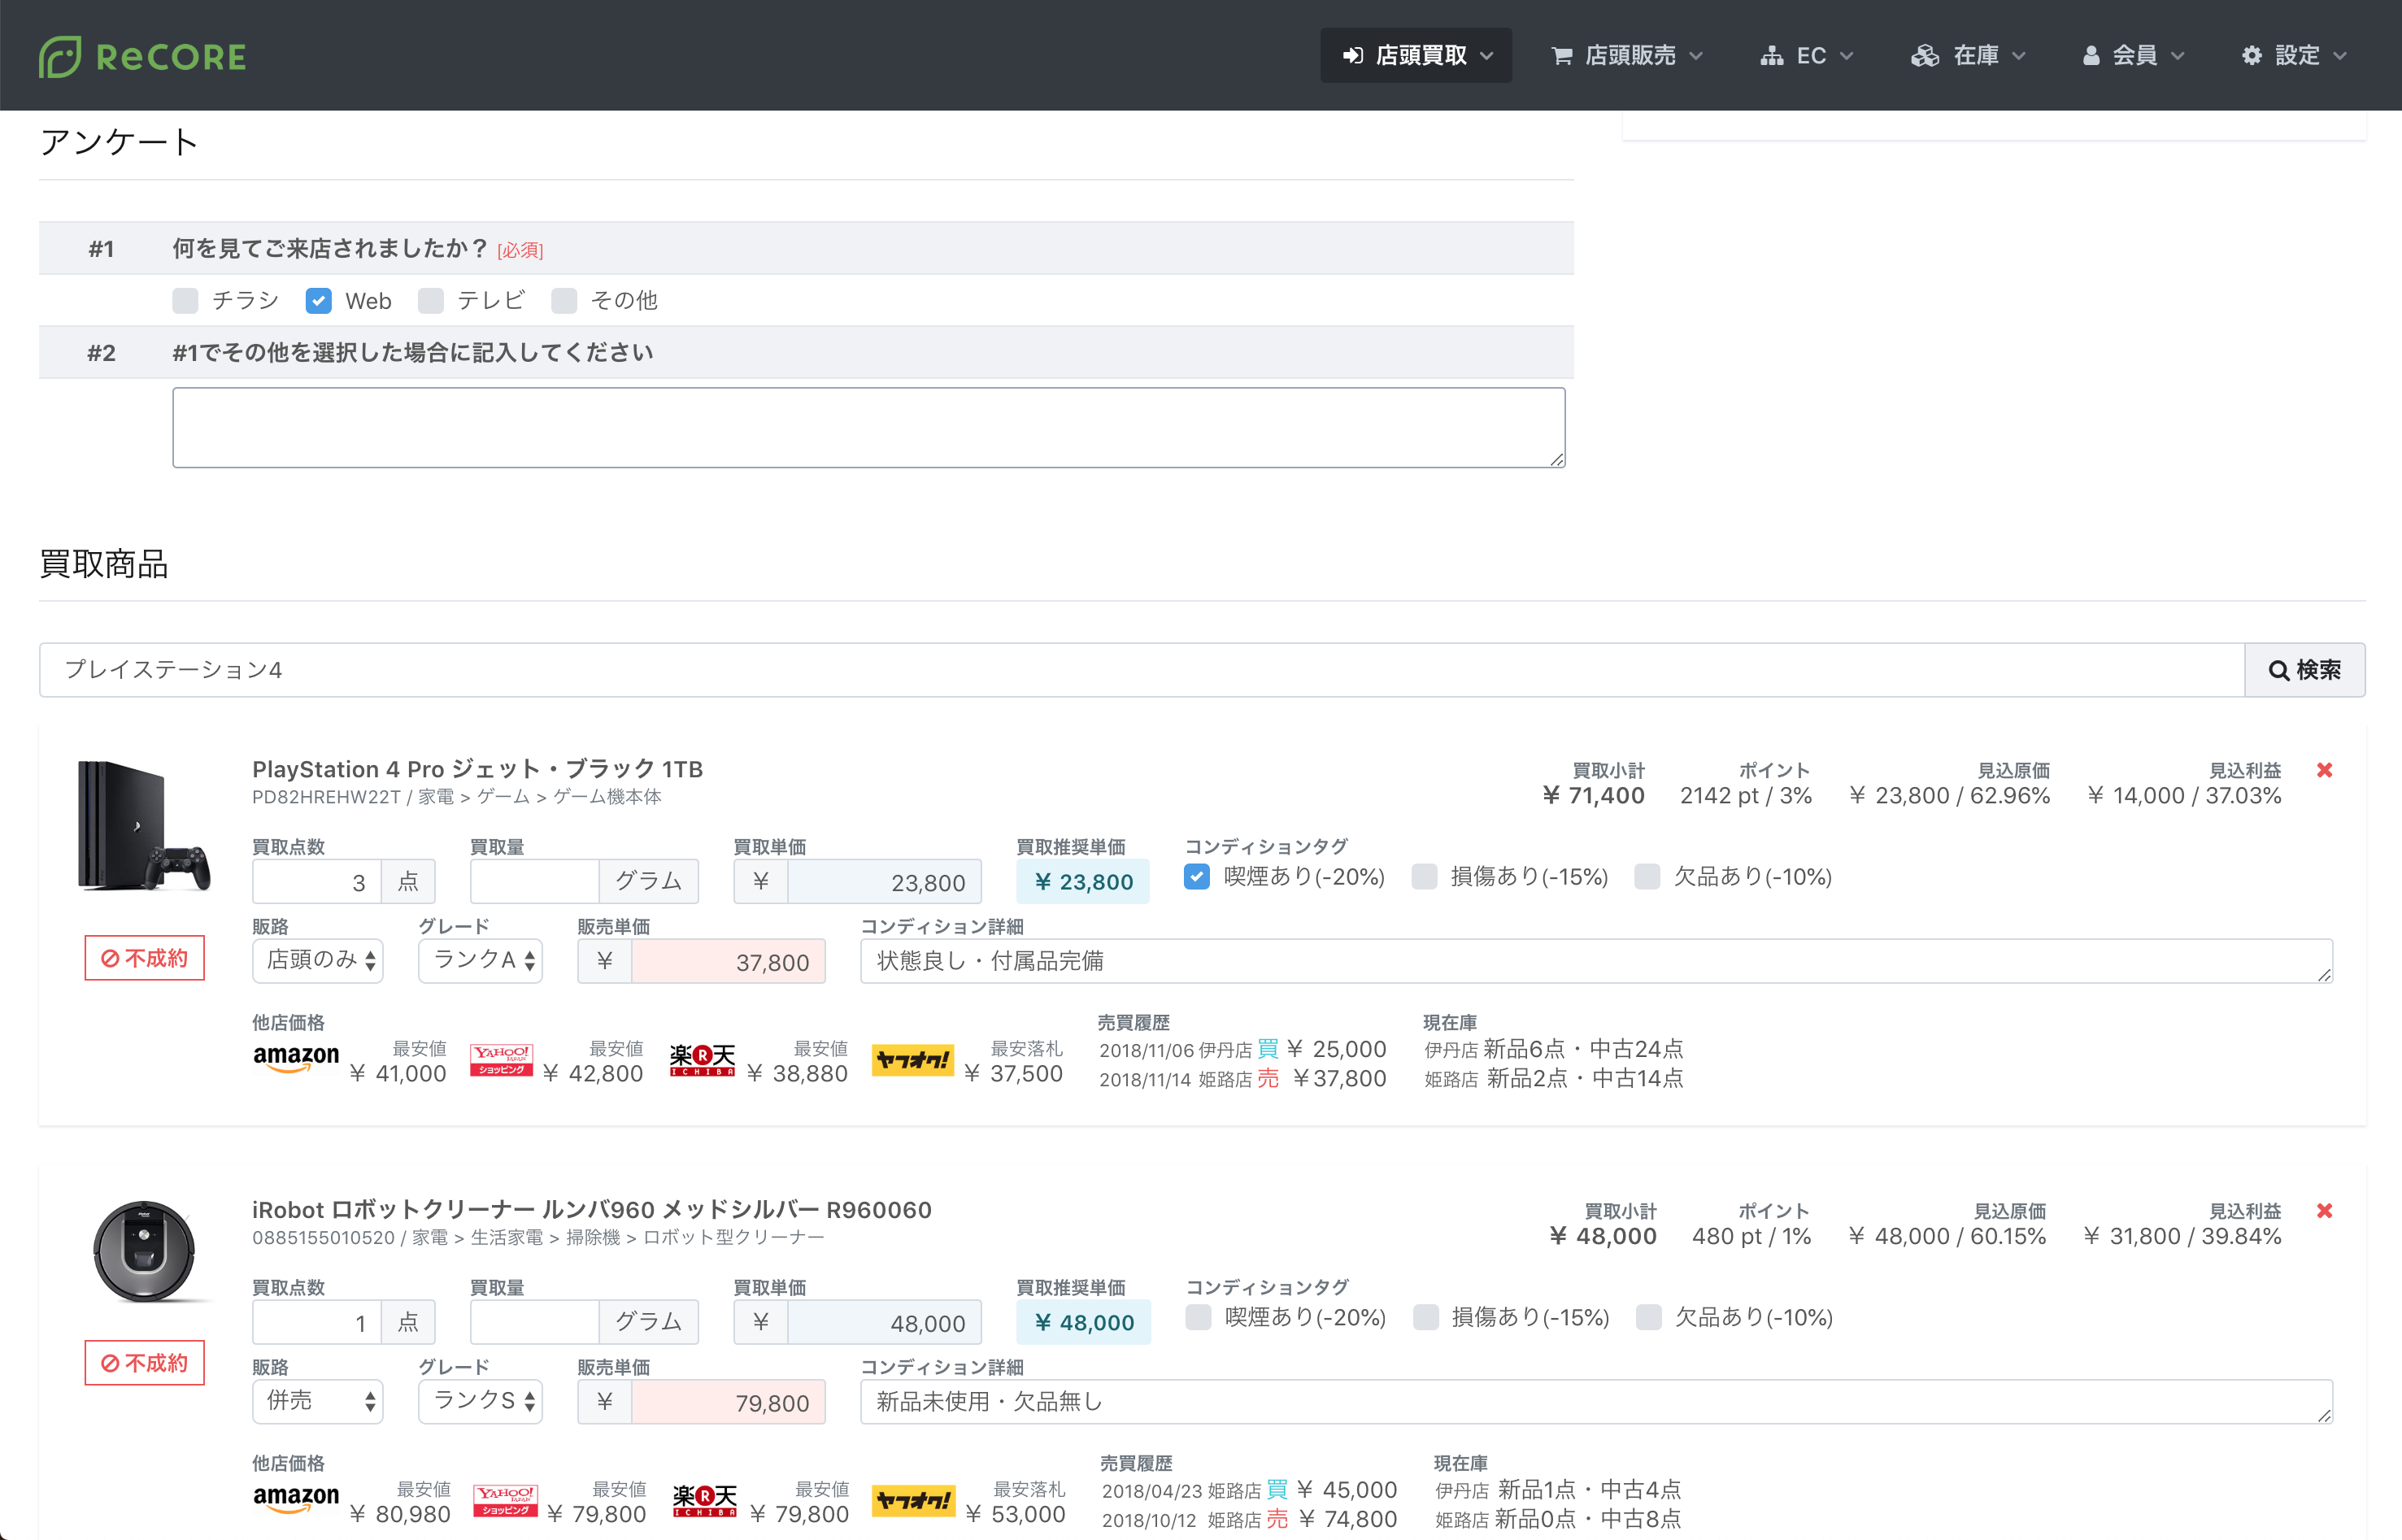Check 喫煙あり(-20%) for iRobot Roomba
This screenshot has height=1540, width=2402.
pos(1198,1318)
